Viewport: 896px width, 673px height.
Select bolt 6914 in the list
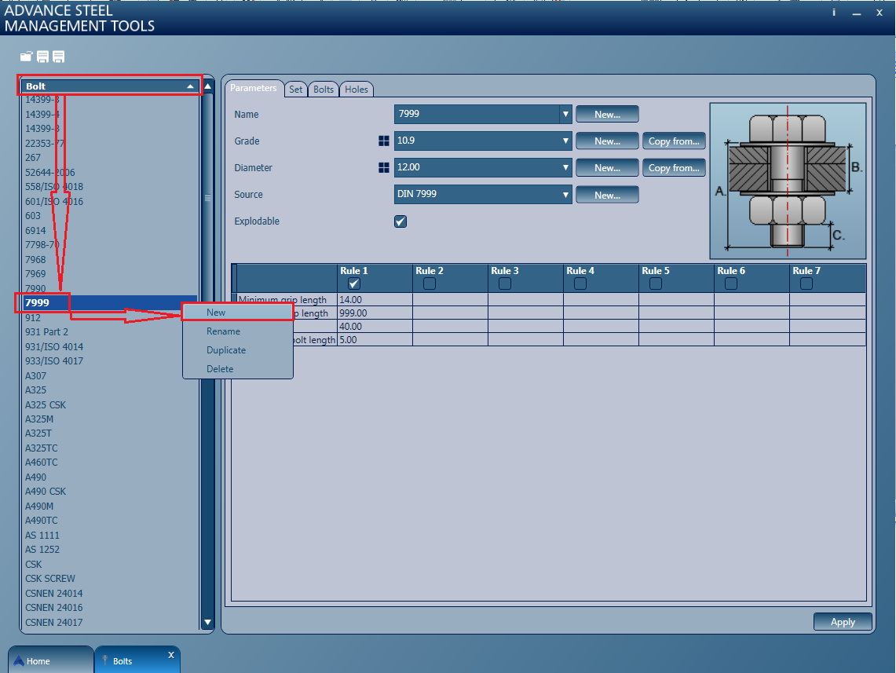[x=110, y=230]
